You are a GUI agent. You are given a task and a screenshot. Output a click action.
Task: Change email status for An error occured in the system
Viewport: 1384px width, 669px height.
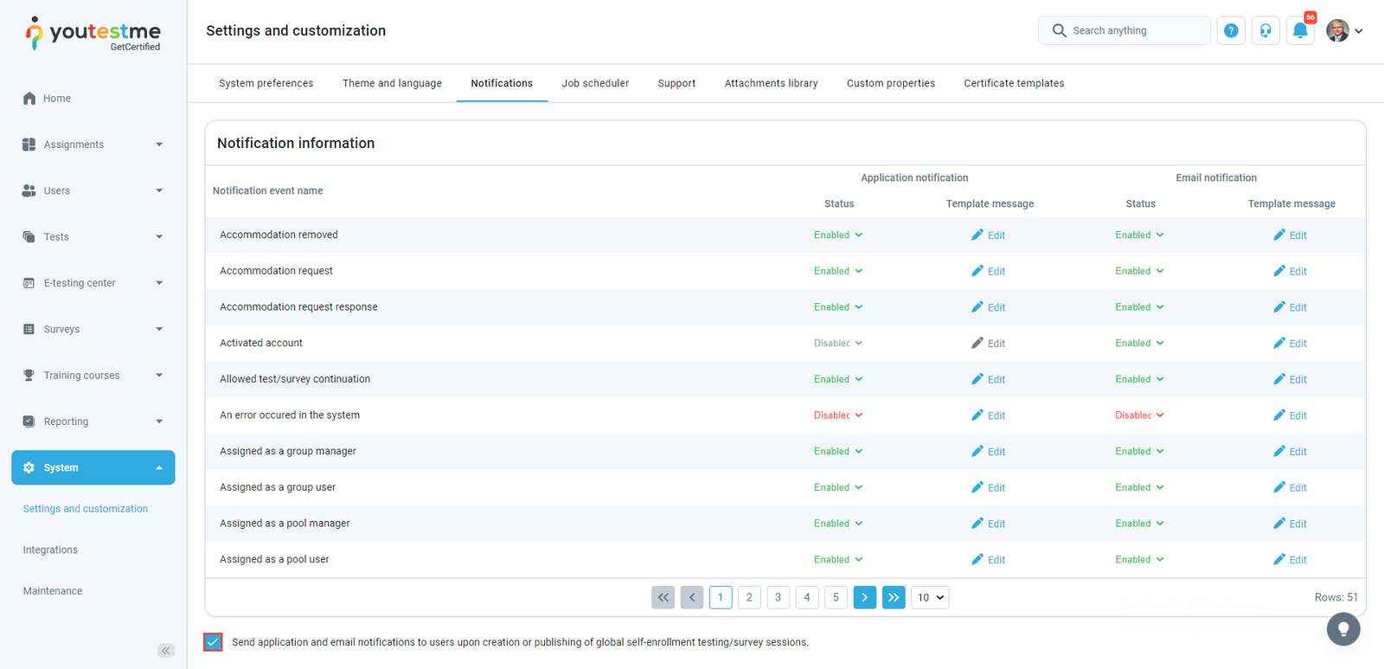1139,415
